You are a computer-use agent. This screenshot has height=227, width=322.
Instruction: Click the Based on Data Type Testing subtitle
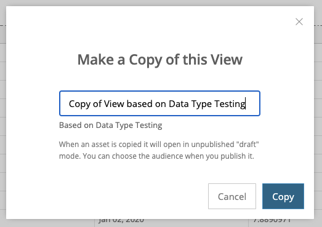click(x=110, y=125)
